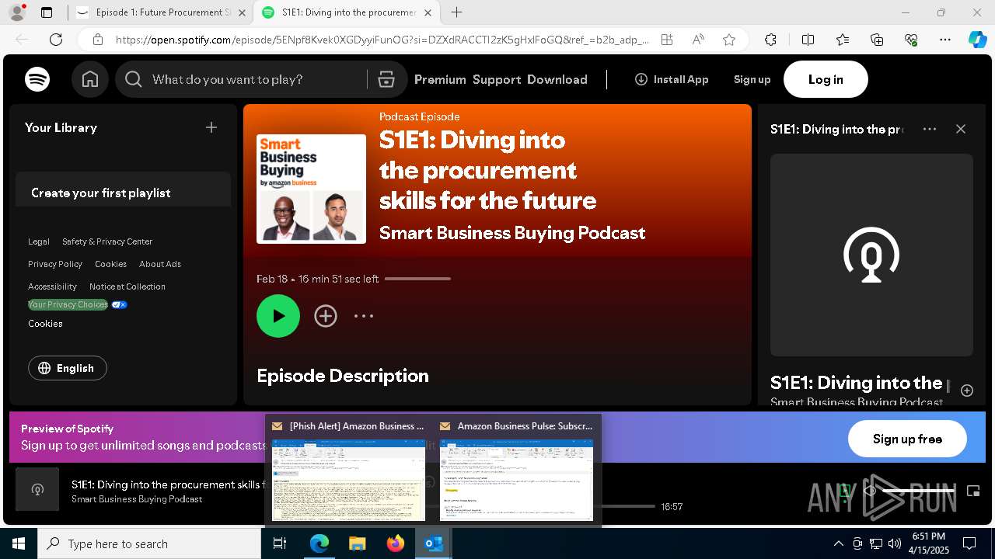Open the Collections icon
The image size is (995, 559).
(877, 40)
